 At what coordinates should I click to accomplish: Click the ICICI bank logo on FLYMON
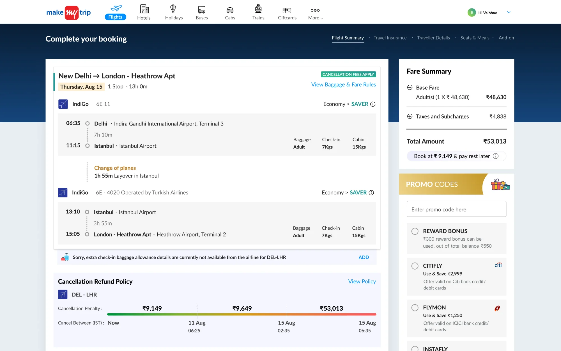point(497,308)
